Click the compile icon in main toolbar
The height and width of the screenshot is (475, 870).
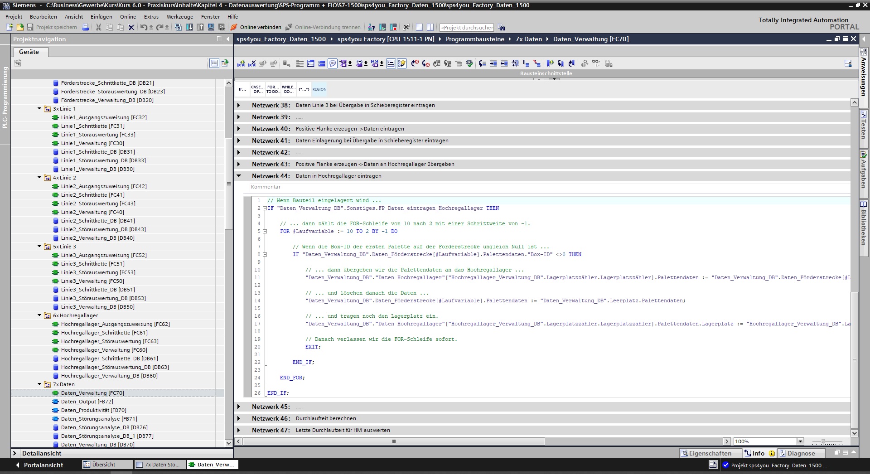(178, 27)
